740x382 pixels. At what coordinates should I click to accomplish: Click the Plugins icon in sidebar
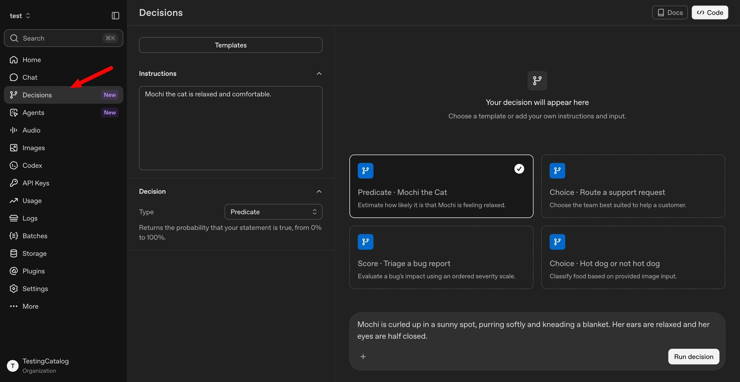(14, 271)
